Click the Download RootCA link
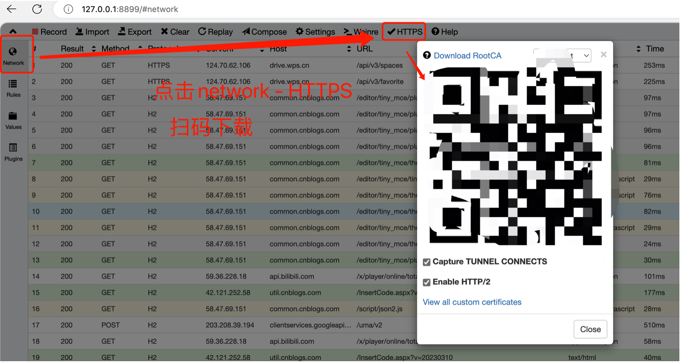Image resolution: width=685 pixels, height=364 pixels. (467, 56)
